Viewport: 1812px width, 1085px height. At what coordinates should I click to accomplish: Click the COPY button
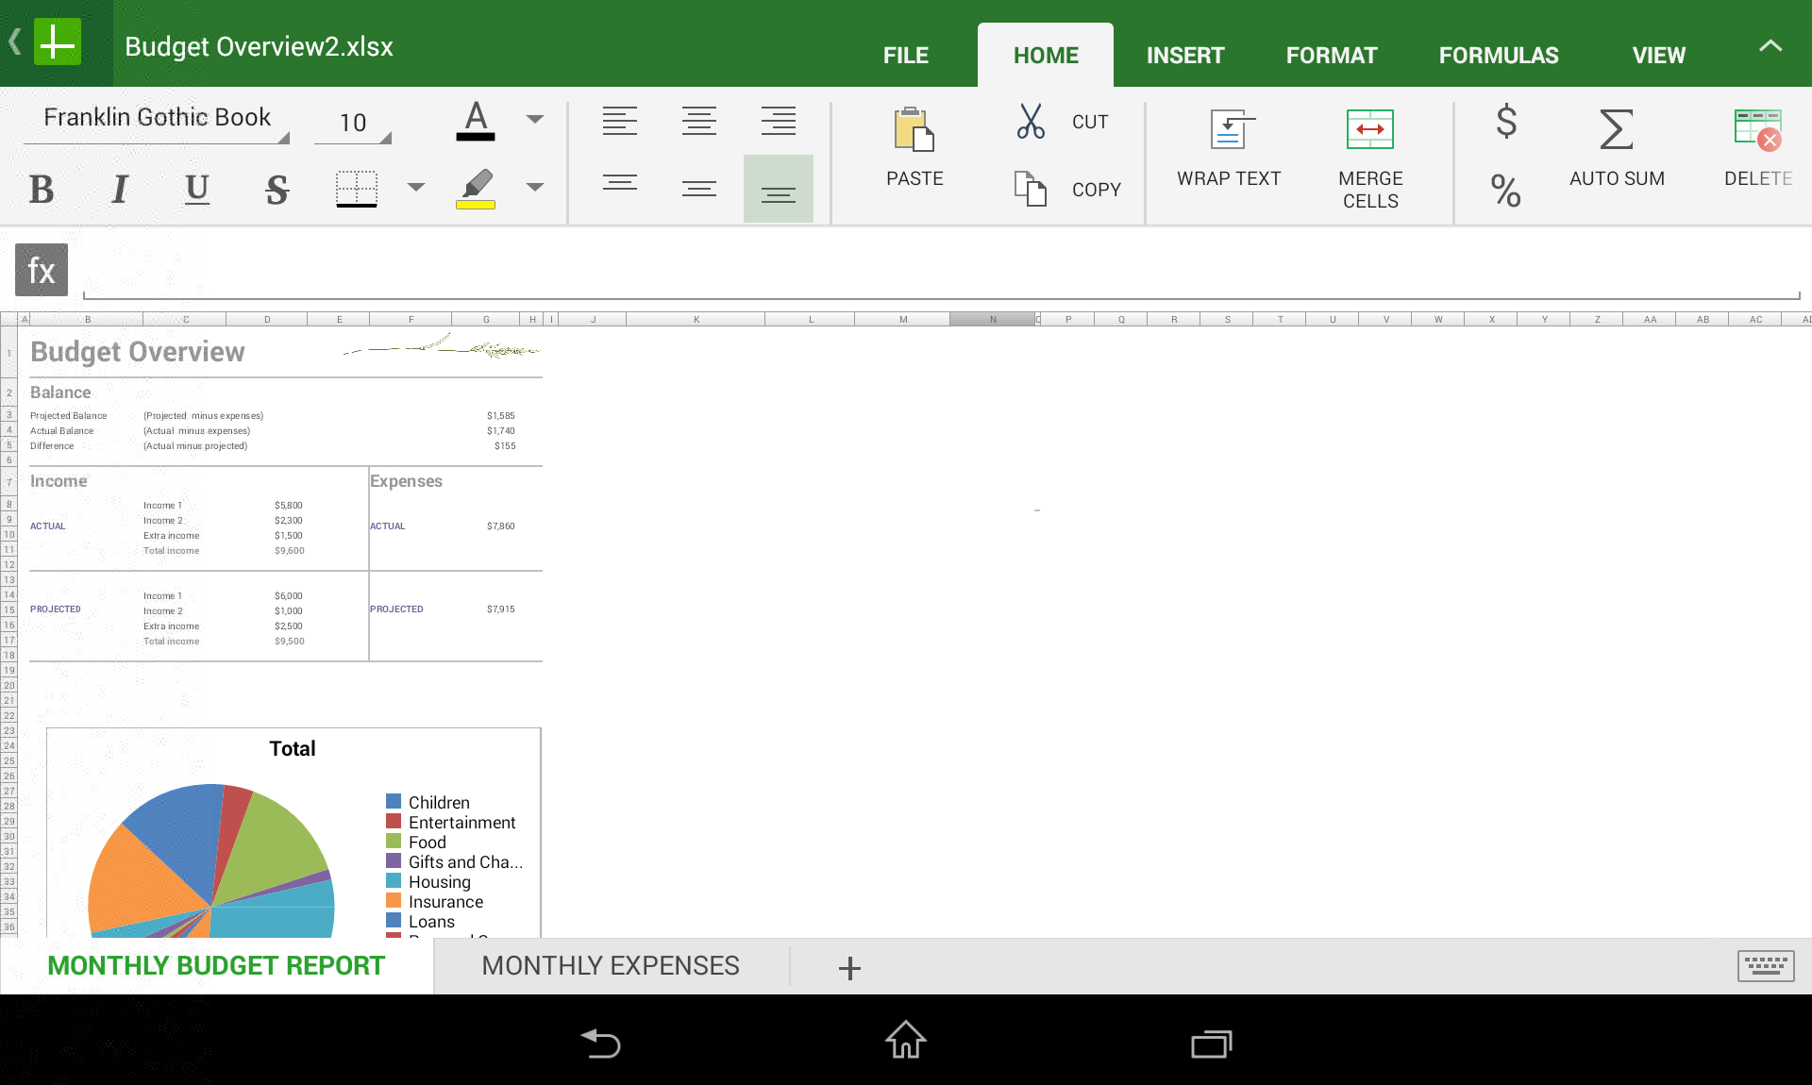pyautogui.click(x=1095, y=190)
